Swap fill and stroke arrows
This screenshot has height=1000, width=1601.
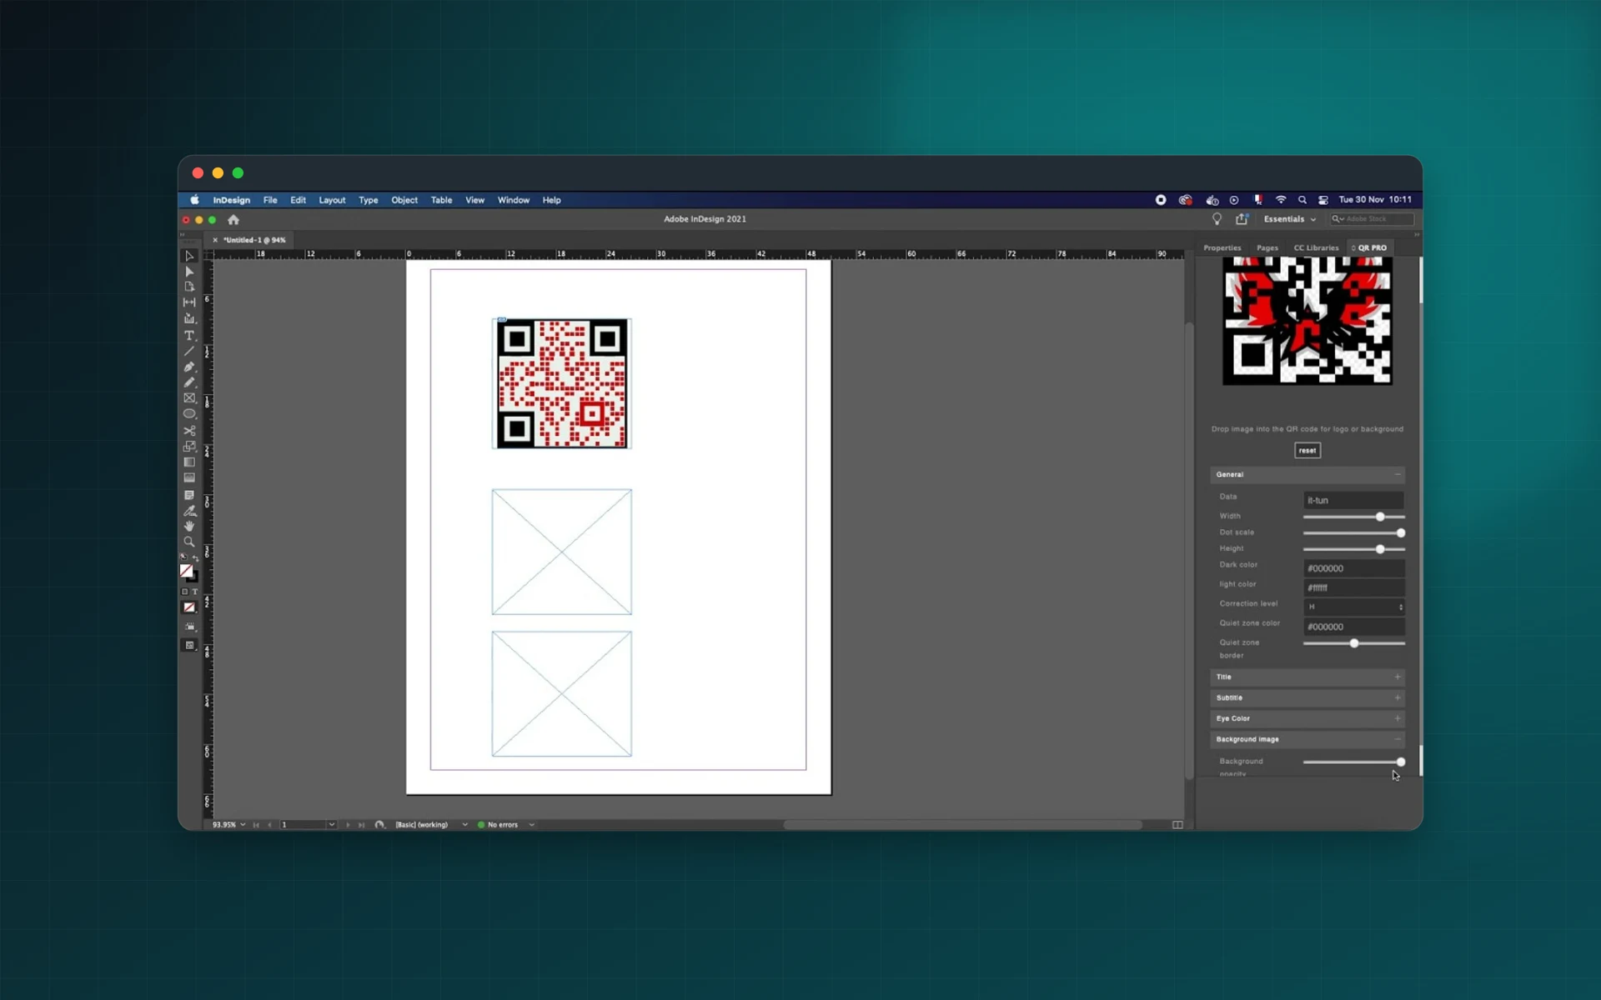[x=196, y=558]
